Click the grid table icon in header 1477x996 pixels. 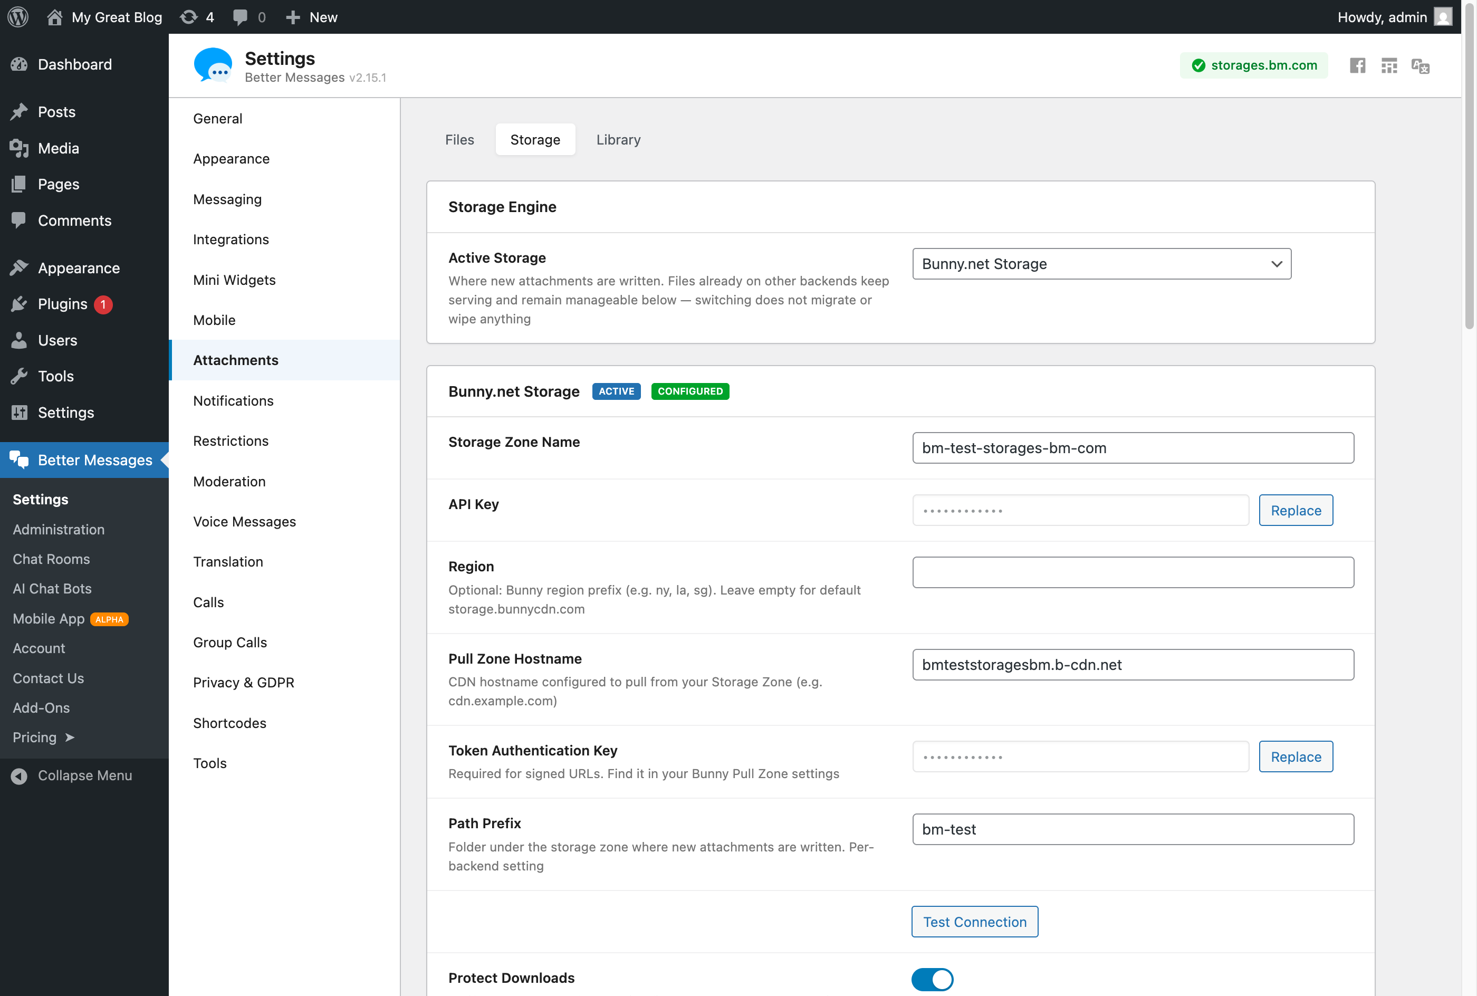coord(1389,65)
